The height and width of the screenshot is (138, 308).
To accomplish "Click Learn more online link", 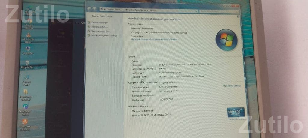I will (x=236, y=119).
